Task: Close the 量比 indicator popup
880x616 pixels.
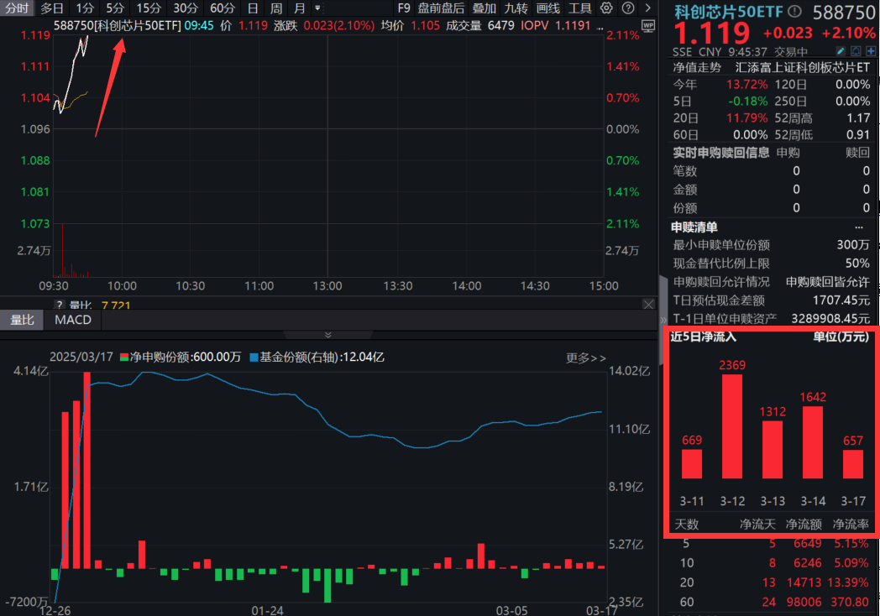Action: [648, 304]
